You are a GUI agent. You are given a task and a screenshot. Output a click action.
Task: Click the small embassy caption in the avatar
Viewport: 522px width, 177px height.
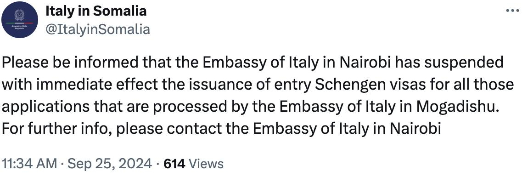point(20,27)
